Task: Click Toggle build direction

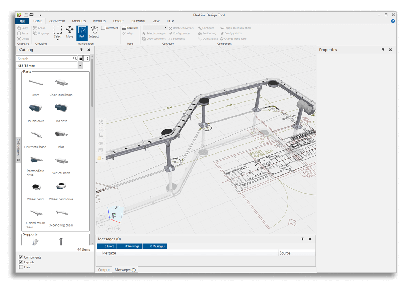Action: tap(235, 28)
